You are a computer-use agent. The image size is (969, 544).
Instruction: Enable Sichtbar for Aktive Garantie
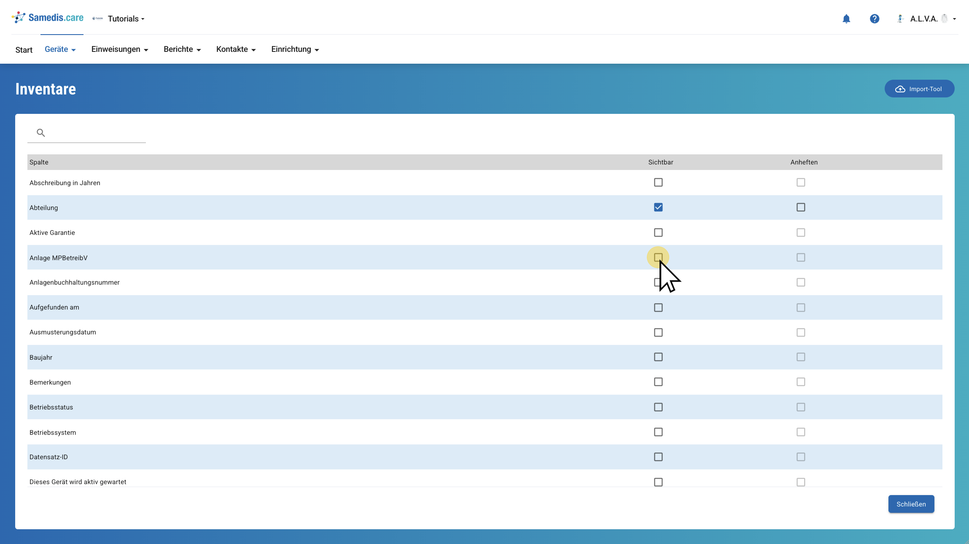coord(658,232)
